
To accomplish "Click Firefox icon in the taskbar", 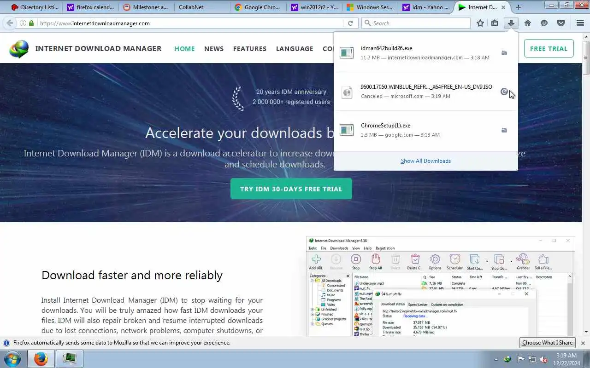I will coord(41,359).
